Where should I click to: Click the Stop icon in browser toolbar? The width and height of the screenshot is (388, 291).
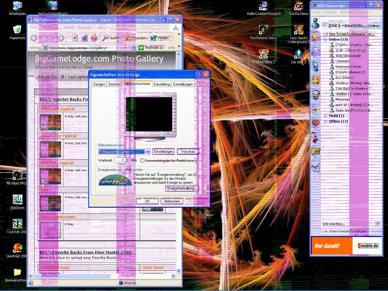75,38
